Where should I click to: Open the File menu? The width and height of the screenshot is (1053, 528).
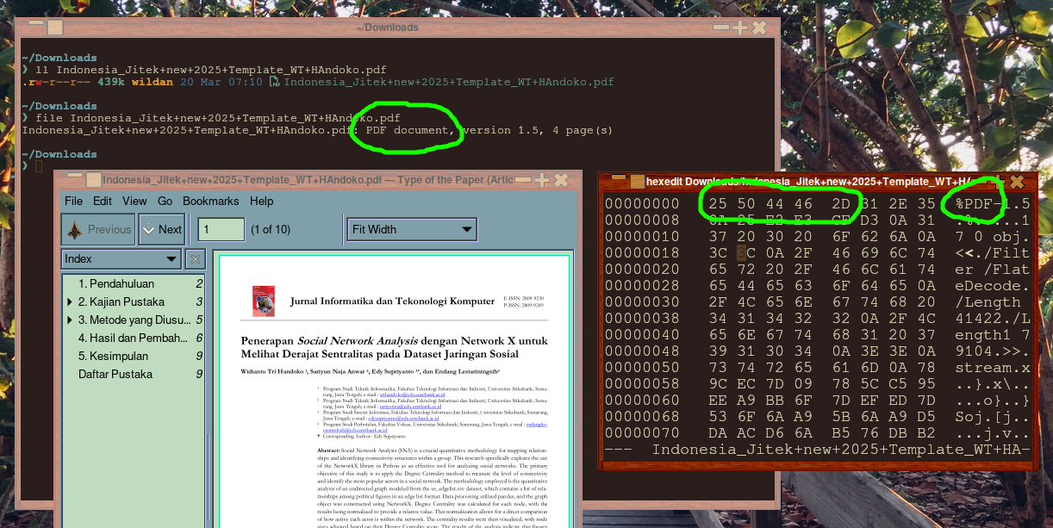pyautogui.click(x=73, y=201)
